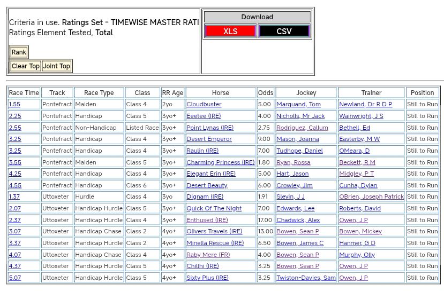Viewport: 444px width, 291px height.
Task: Click the horse Point Lynas (IRE)
Action: point(210,128)
